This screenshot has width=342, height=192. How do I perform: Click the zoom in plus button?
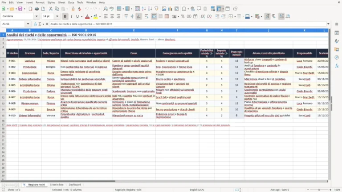[330, 190]
